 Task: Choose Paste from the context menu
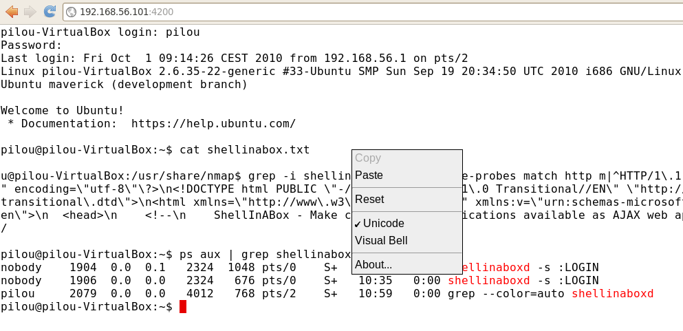(369, 175)
